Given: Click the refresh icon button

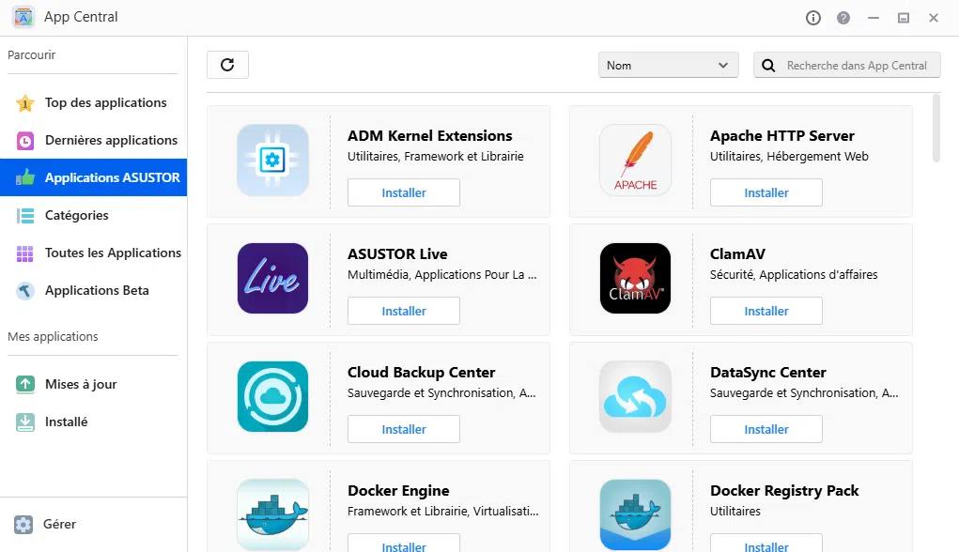Looking at the screenshot, I should (227, 65).
